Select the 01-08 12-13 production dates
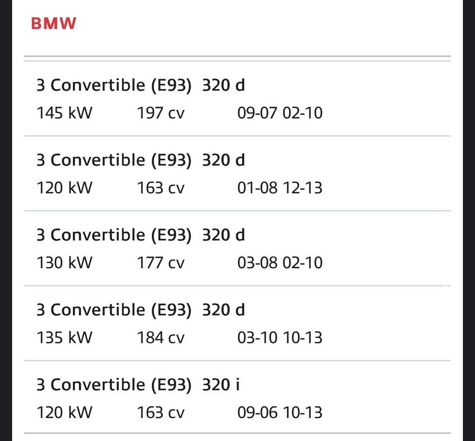Screen dimensions: 475x441 pyautogui.click(x=280, y=188)
